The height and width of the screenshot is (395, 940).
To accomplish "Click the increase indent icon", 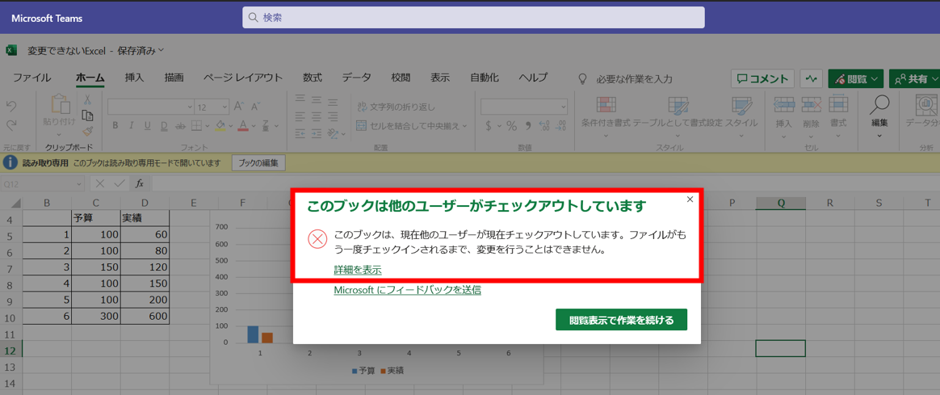I will (x=317, y=132).
